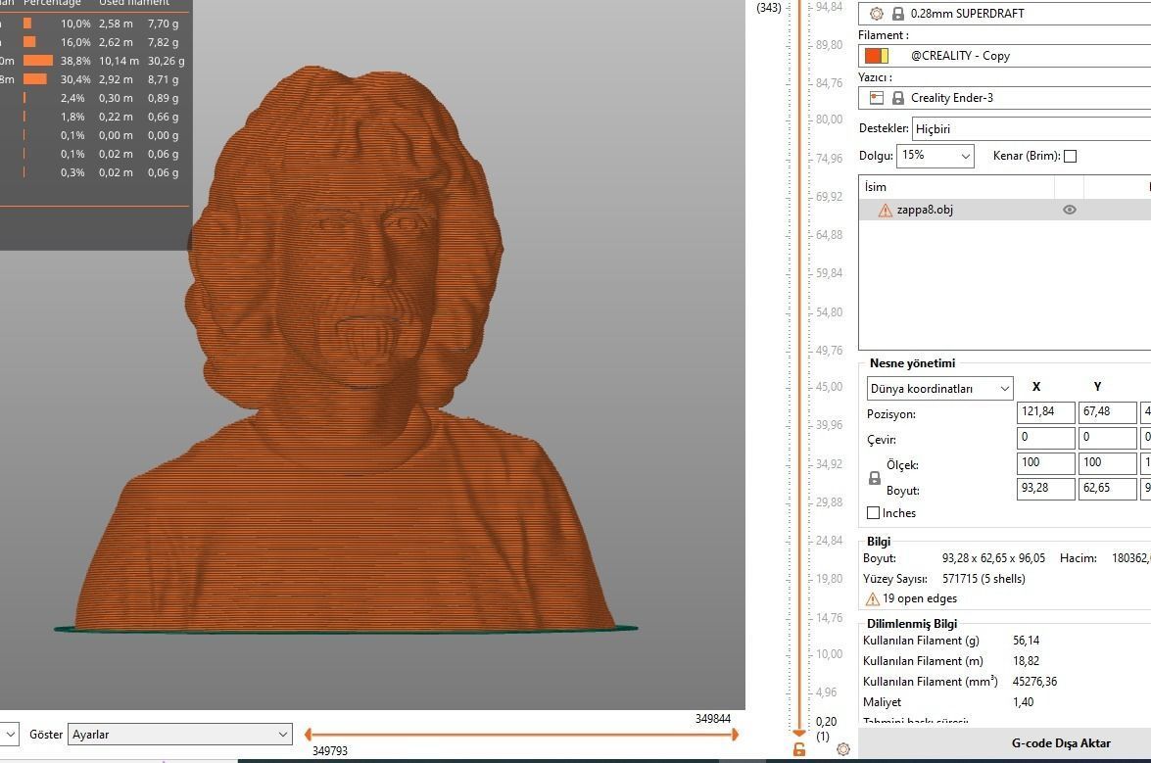Open the layer slider cog settings icon

843,749
